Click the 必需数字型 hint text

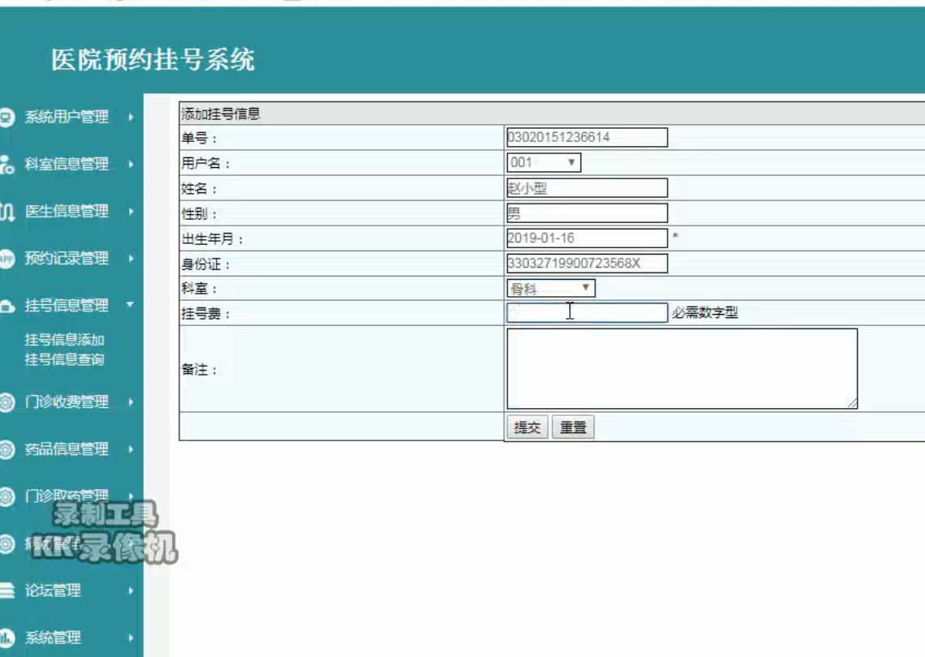[x=705, y=313]
